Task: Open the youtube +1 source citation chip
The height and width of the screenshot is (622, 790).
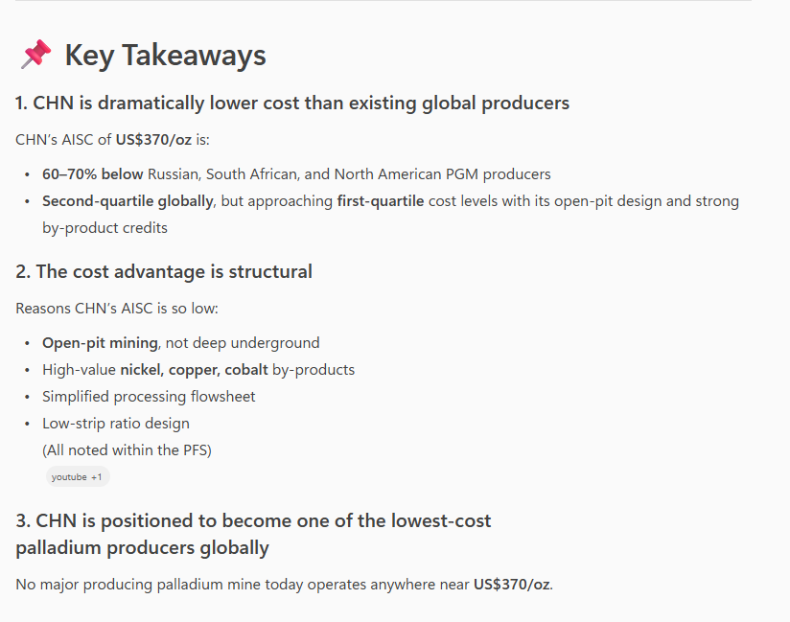Action: pyautogui.click(x=78, y=476)
